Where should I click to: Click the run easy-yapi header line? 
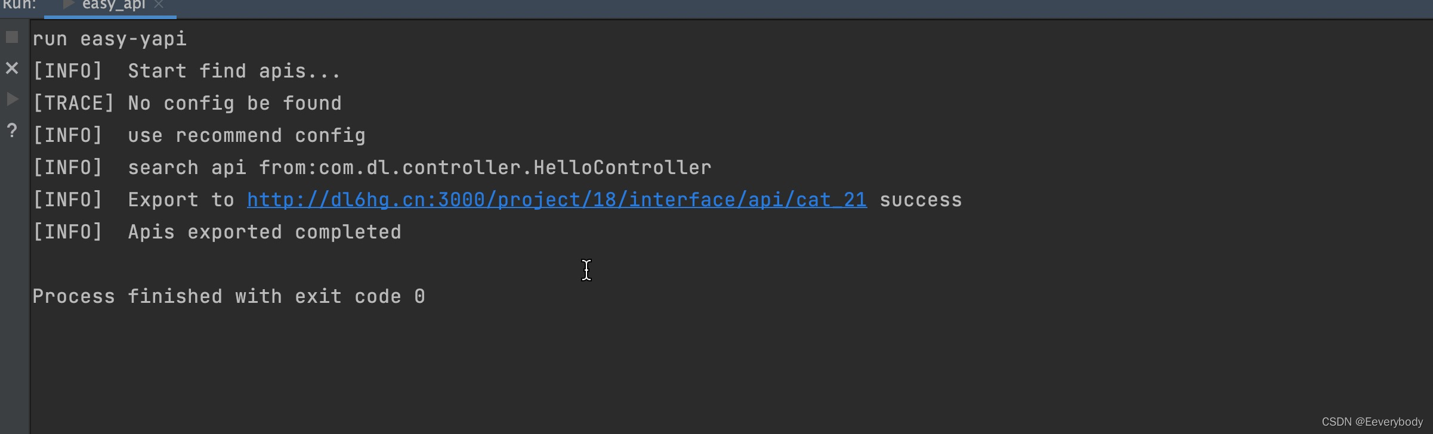coord(109,38)
